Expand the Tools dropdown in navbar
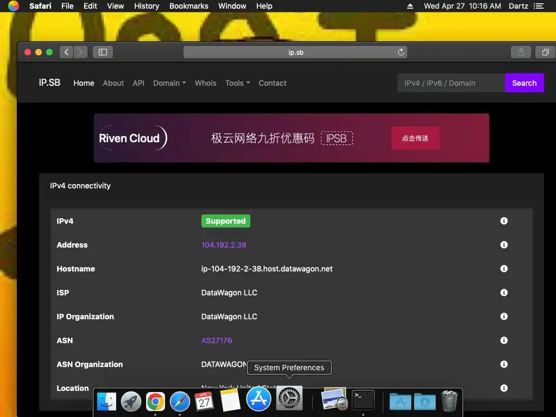The height and width of the screenshot is (417, 556). coord(237,83)
